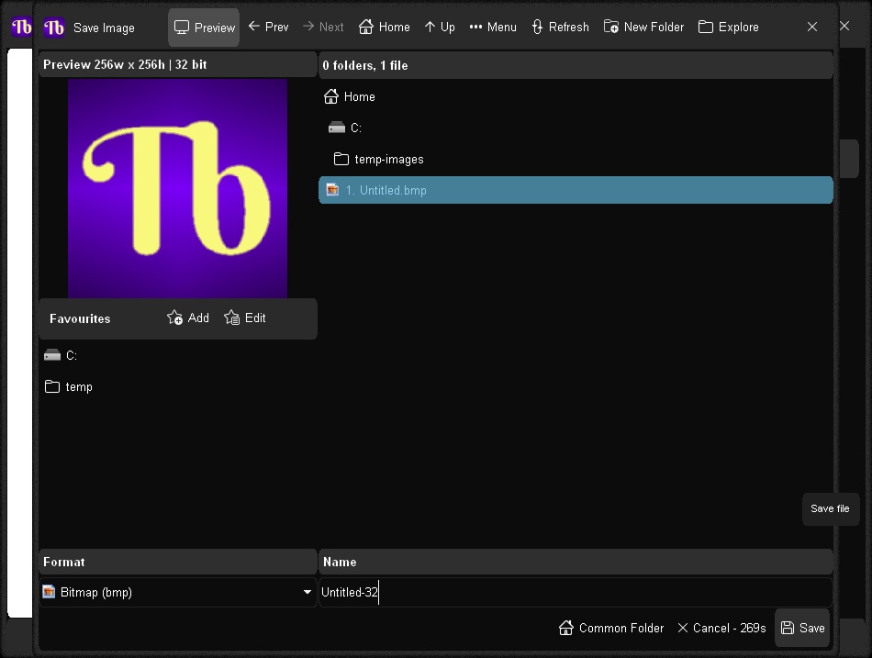Create a New Folder
The height and width of the screenshot is (658, 872).
(644, 27)
